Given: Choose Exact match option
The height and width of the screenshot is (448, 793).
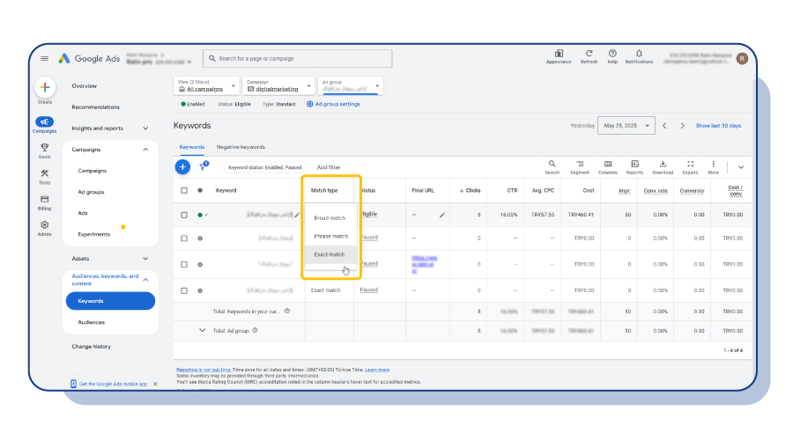Looking at the screenshot, I should (x=330, y=254).
